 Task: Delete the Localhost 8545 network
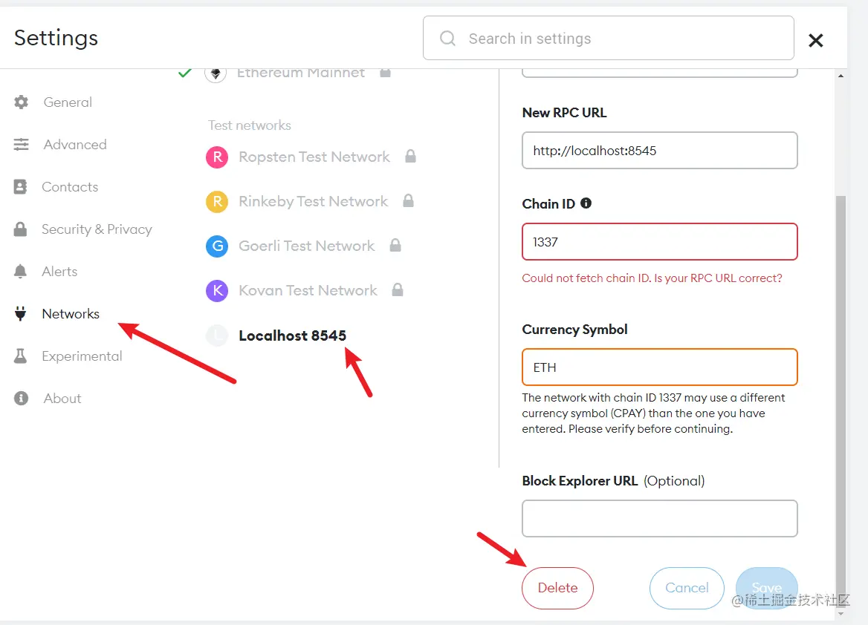[557, 588]
